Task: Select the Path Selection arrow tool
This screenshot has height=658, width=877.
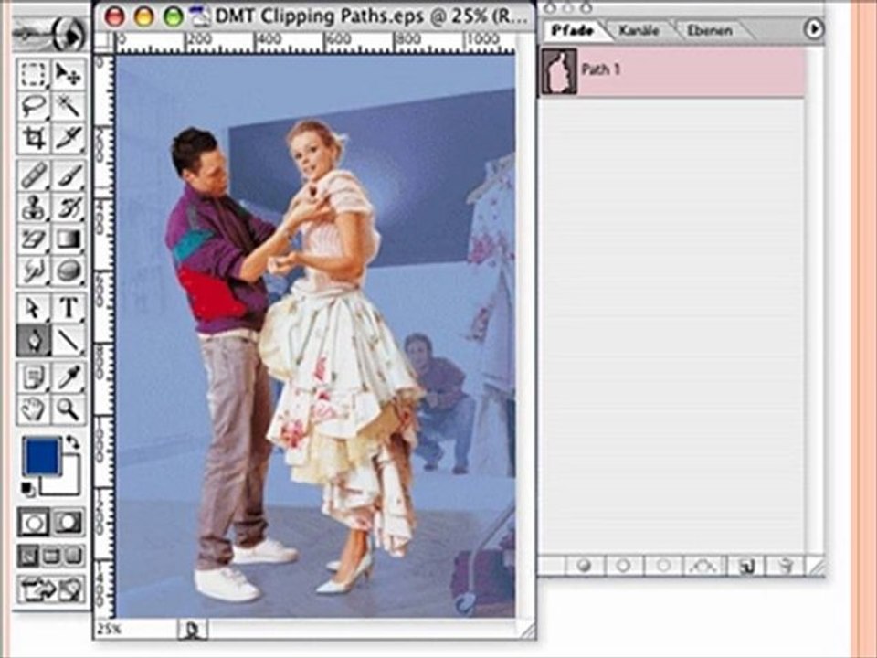Action: [34, 308]
